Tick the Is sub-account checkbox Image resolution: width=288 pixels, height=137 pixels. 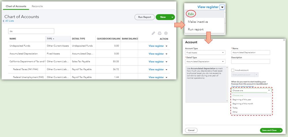(x=233, y=70)
